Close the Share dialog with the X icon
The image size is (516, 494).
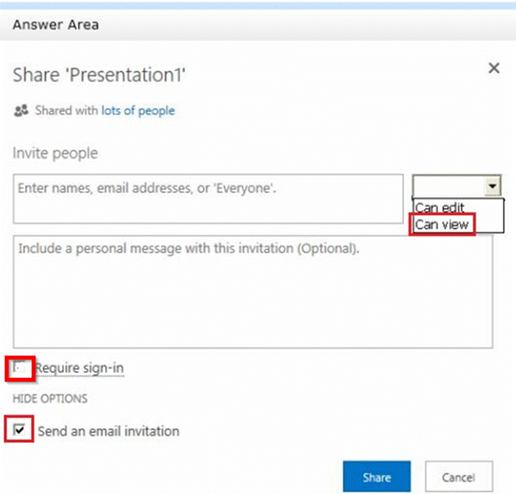493,68
